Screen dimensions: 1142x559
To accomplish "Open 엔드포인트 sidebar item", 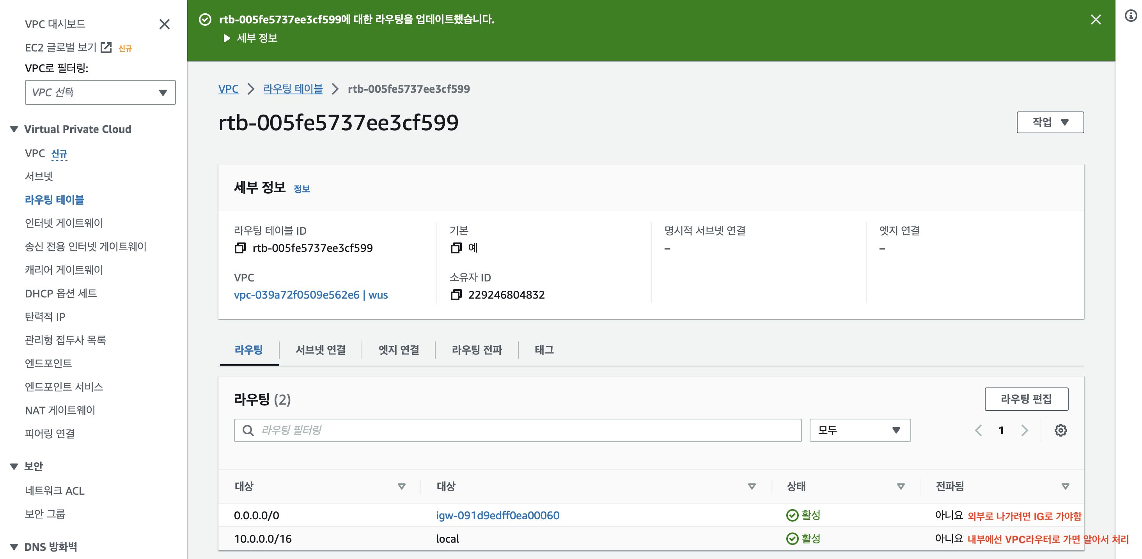I will coord(48,363).
